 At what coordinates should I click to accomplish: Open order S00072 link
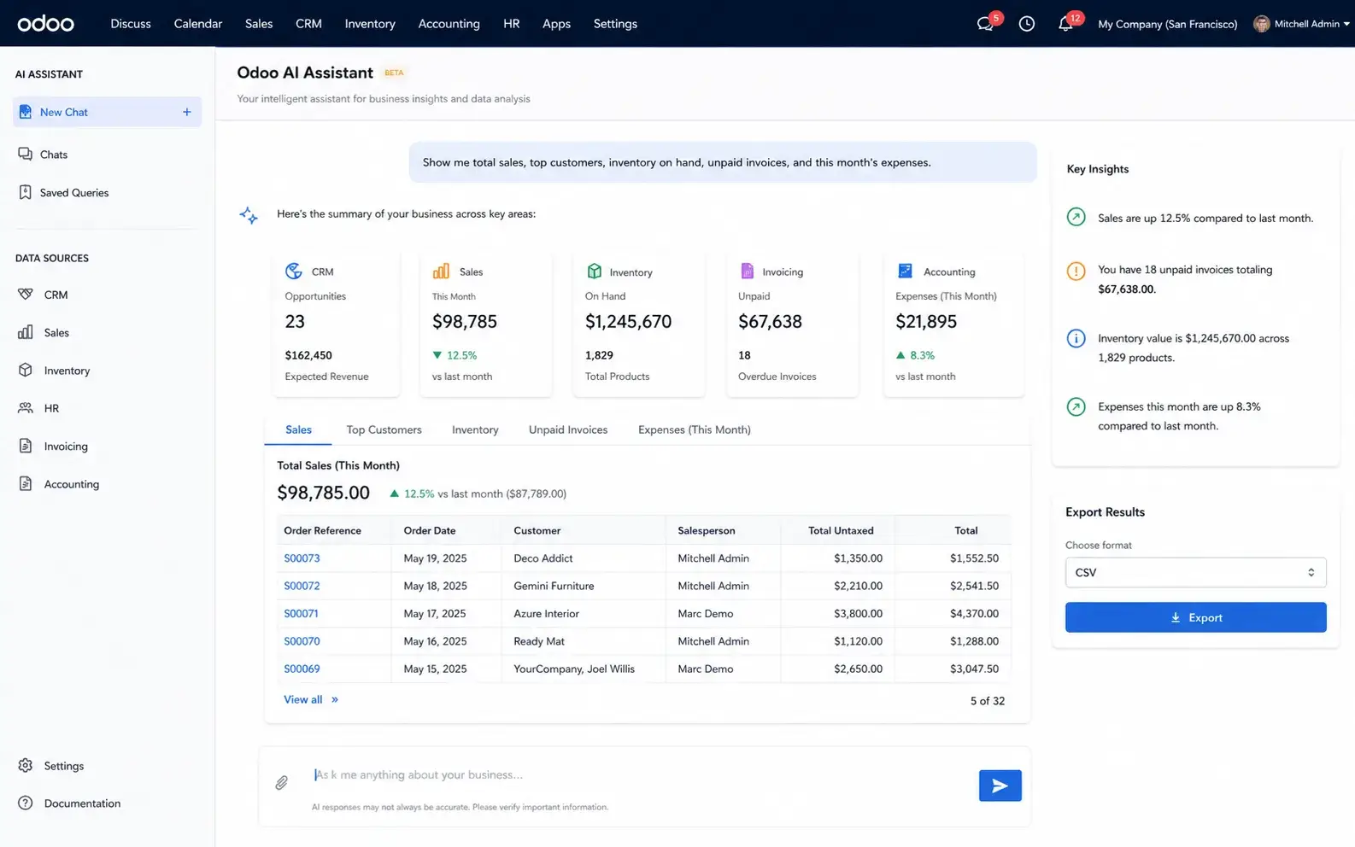302,586
